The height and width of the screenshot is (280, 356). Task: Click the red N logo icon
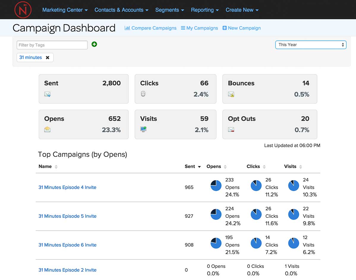point(23,10)
